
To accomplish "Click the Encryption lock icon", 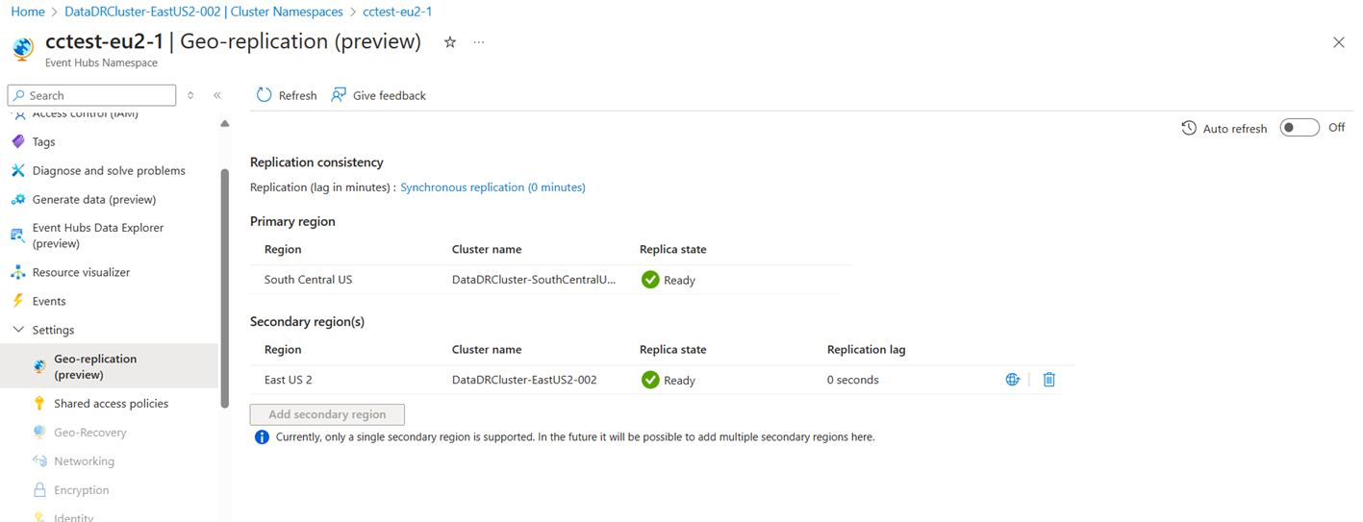I will [x=39, y=490].
